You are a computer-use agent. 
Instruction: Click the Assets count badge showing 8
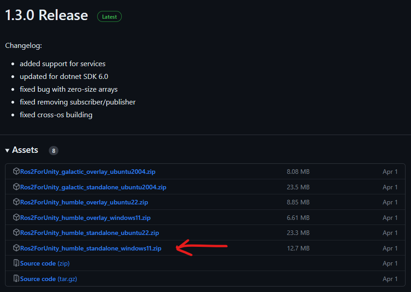coord(53,151)
